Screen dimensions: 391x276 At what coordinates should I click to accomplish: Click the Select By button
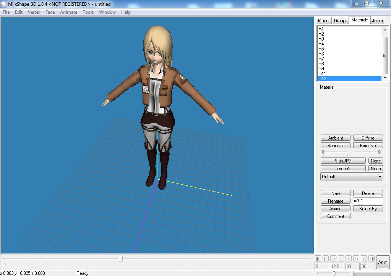click(x=368, y=209)
